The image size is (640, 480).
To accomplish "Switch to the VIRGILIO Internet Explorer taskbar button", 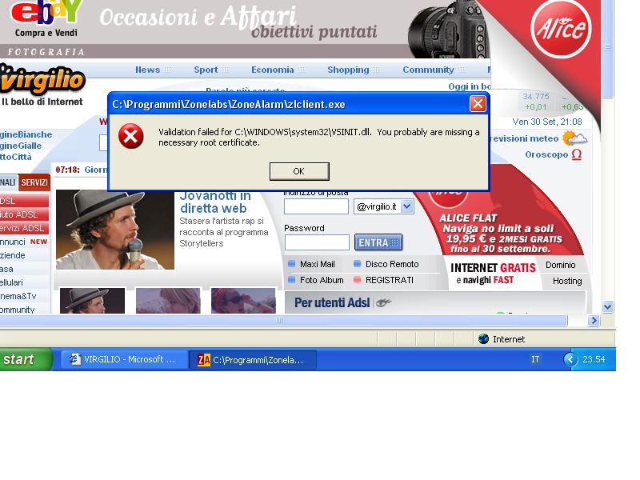I will point(124,359).
